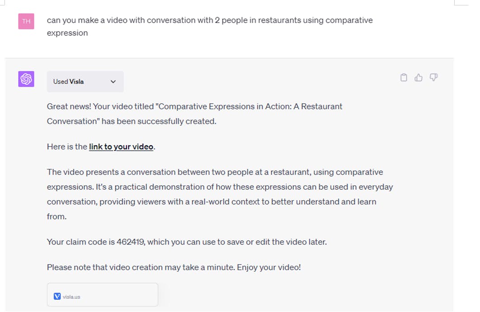Click the visla.us domain text
The height and width of the screenshot is (312, 480).
(71, 297)
